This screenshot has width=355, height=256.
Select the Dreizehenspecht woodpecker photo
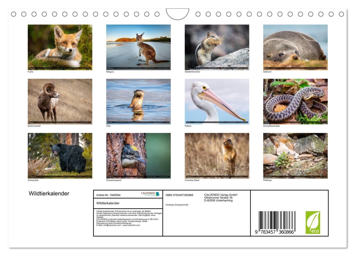click(x=138, y=156)
